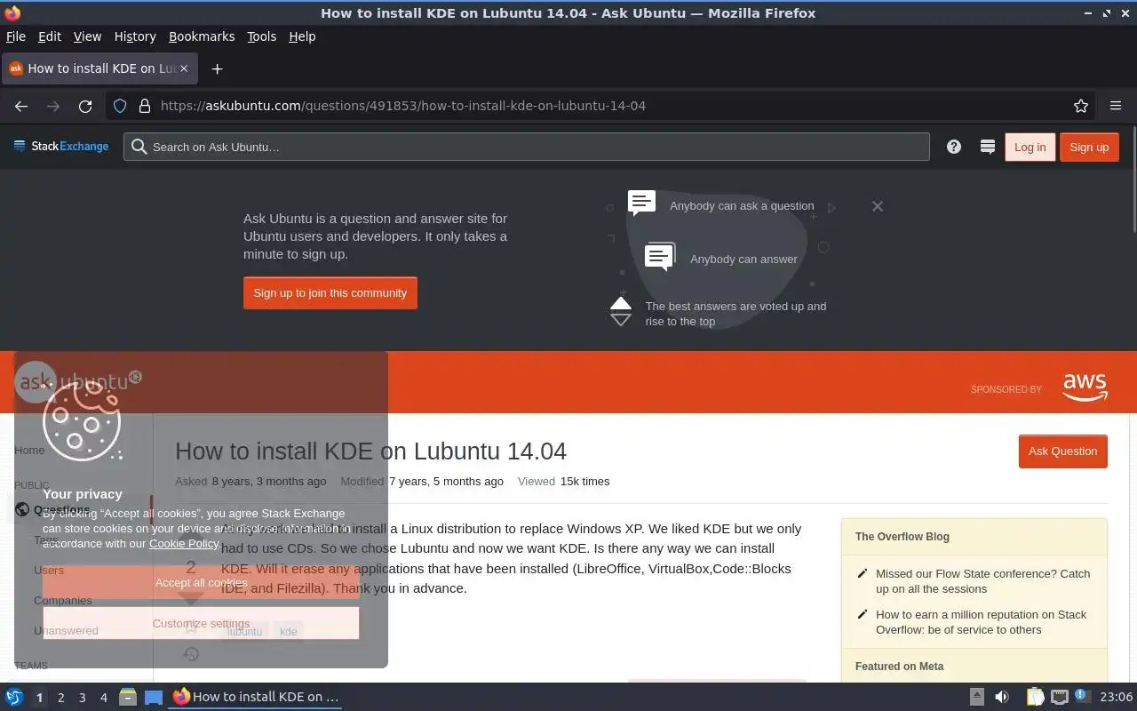Open the History menu
This screenshot has width=1137, height=711.
click(135, 36)
